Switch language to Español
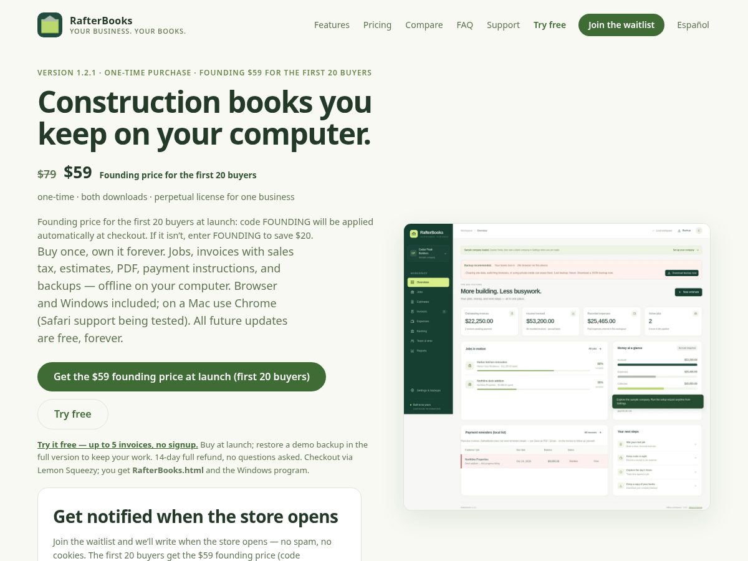 coord(693,25)
